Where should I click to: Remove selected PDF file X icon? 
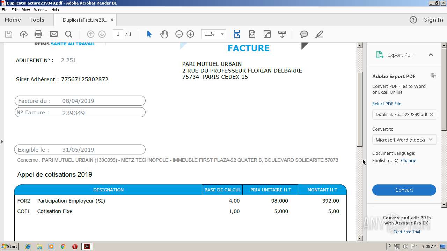[431, 114]
